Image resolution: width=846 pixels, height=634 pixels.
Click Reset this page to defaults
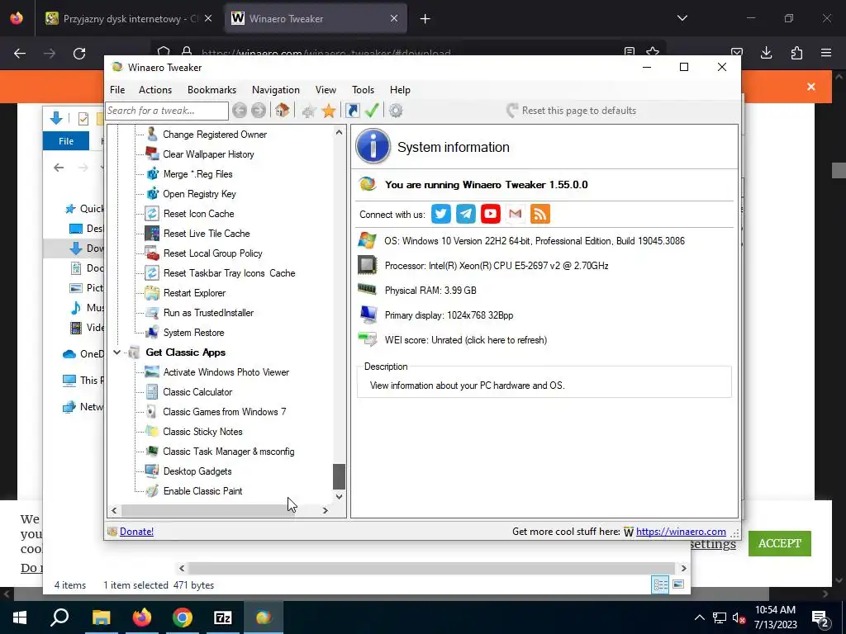click(572, 111)
